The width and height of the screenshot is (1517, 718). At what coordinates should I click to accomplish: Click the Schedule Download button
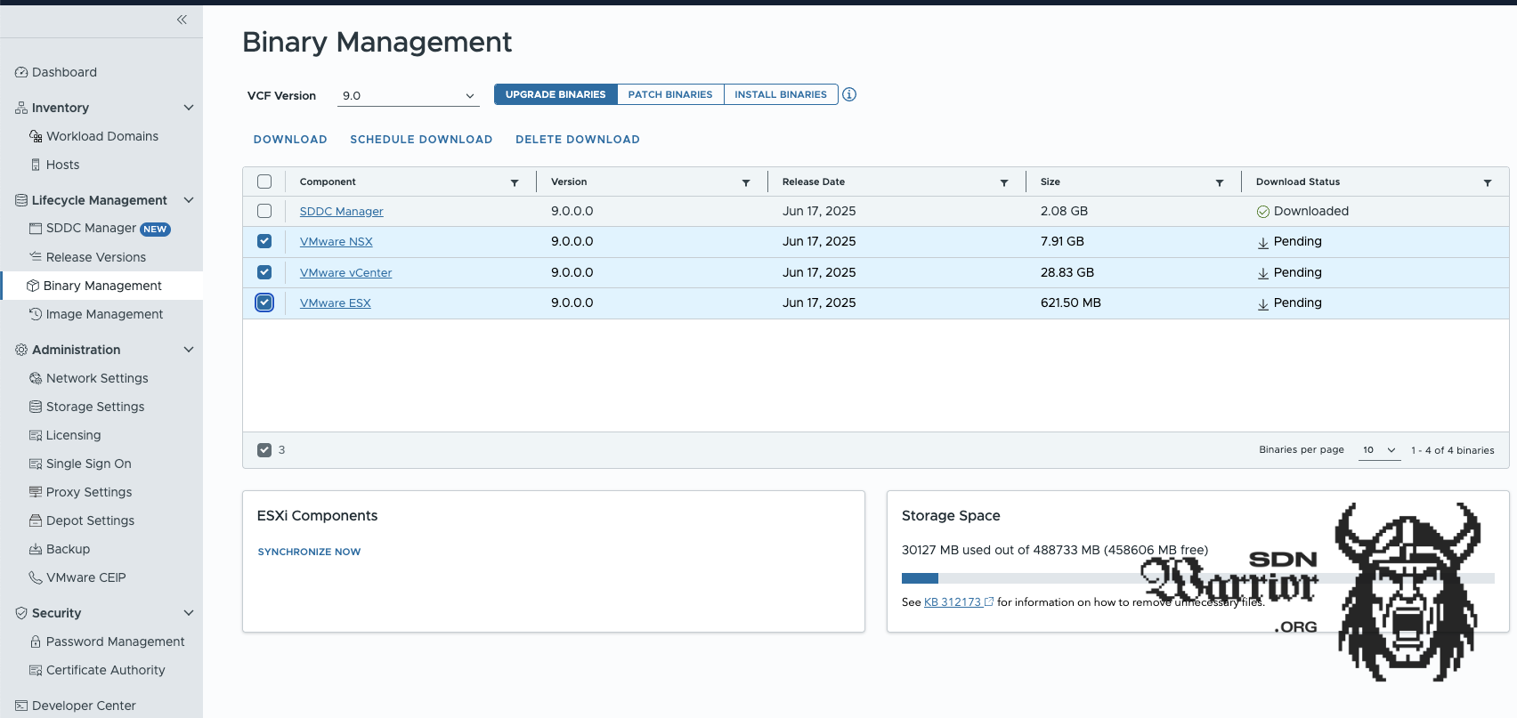pos(421,140)
